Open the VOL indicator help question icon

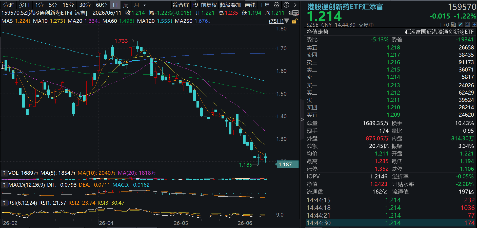click(4, 173)
